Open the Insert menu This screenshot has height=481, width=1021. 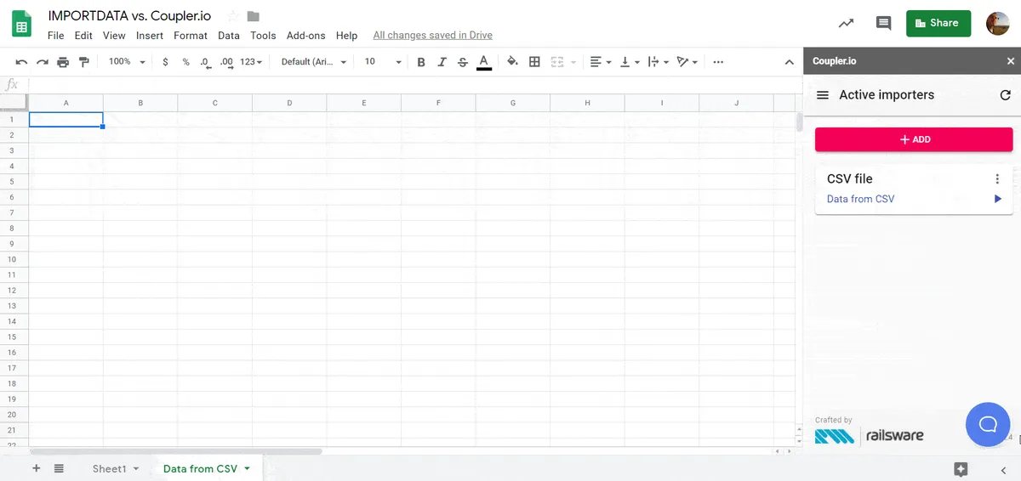click(150, 36)
